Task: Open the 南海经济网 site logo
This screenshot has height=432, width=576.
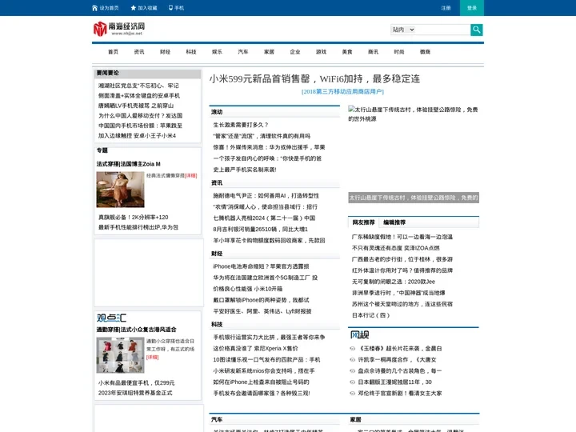Action: point(119,29)
